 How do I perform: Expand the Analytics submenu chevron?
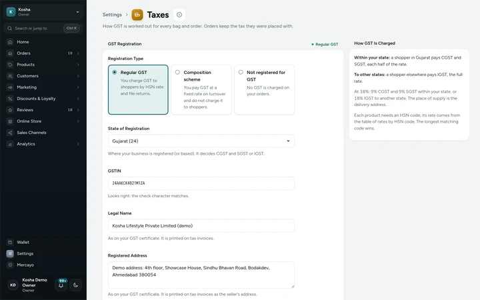coord(78,144)
